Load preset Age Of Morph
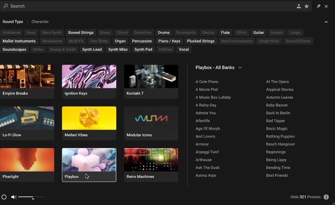This screenshot has width=335, height=205. tap(208, 128)
